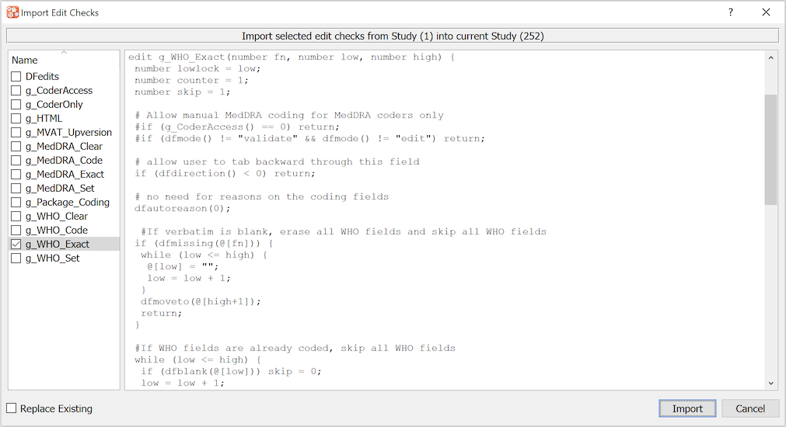786x427 pixels.
Task: Select the g_MVAT_Upversion item
Action: pos(68,133)
